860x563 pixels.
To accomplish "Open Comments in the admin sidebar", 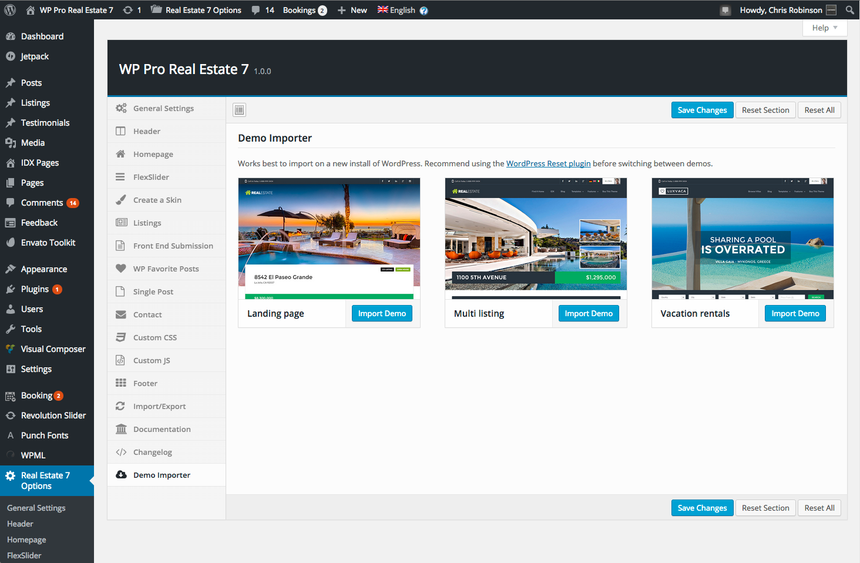I will point(47,203).
